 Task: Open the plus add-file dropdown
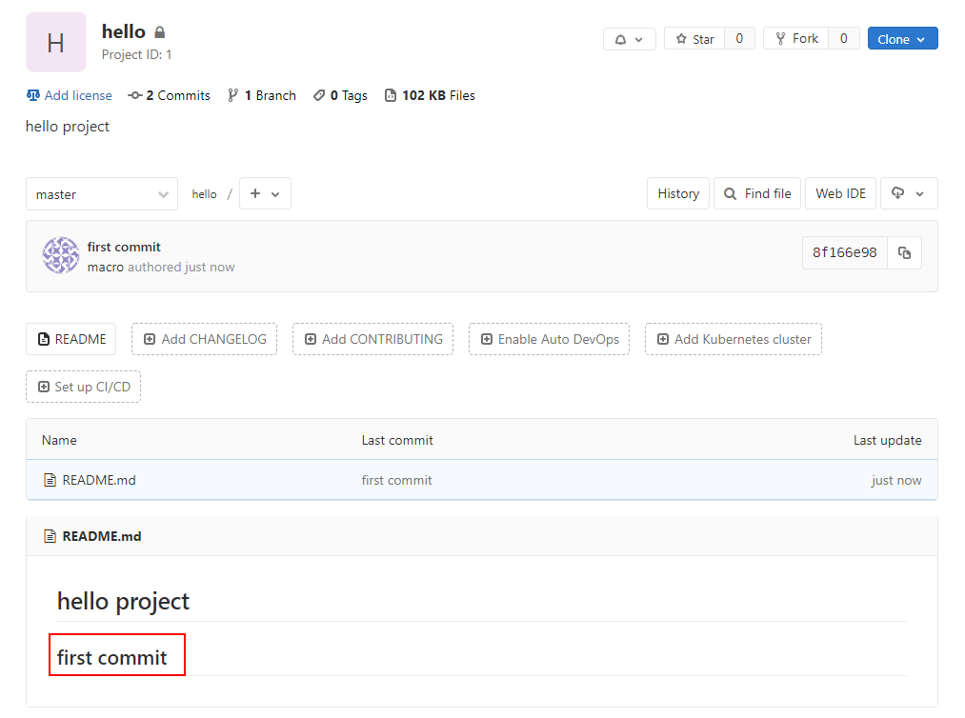click(265, 194)
